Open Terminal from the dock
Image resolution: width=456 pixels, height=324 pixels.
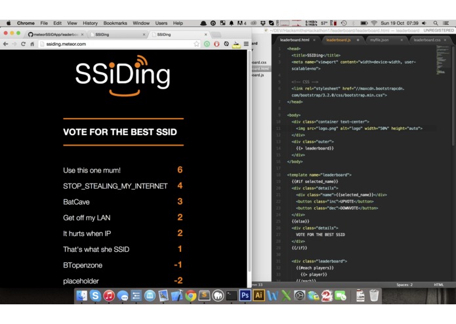tap(232, 296)
